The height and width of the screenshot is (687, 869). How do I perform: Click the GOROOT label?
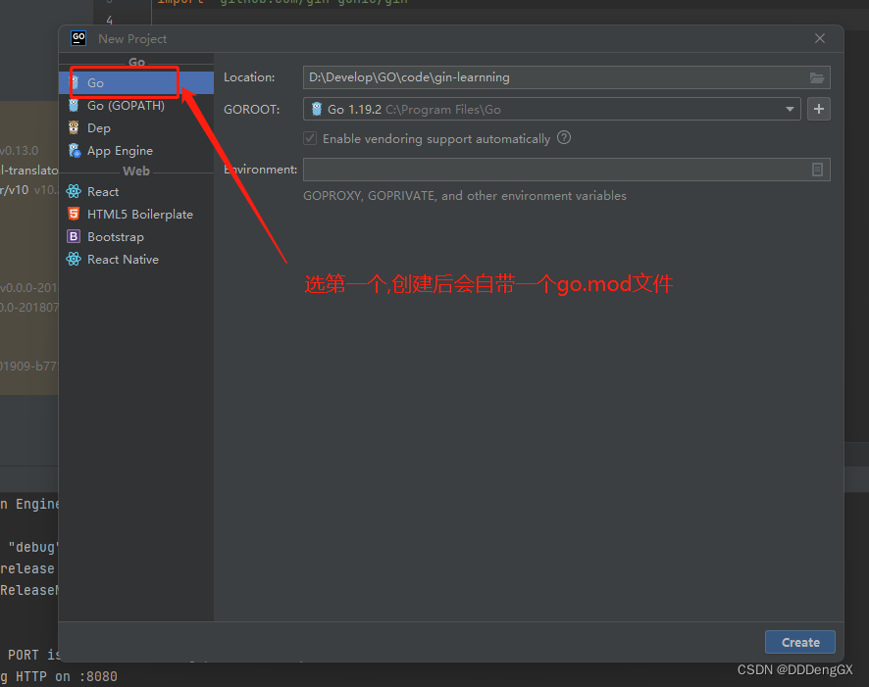point(251,110)
